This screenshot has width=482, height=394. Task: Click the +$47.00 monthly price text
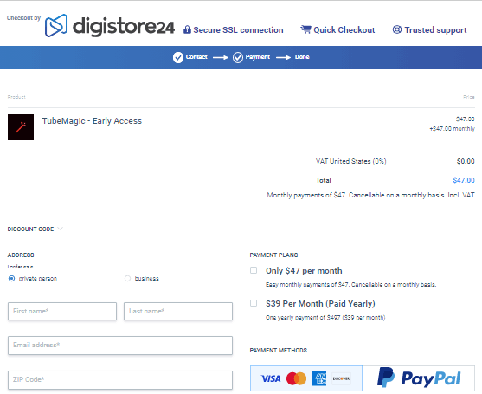click(x=452, y=129)
